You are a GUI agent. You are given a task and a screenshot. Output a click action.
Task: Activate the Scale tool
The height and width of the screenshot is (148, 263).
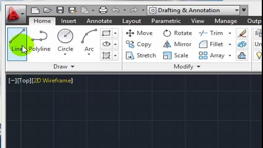(176, 55)
